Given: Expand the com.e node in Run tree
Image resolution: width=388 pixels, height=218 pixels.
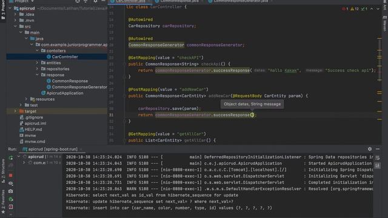Looking at the screenshot, I should coord(24,163).
